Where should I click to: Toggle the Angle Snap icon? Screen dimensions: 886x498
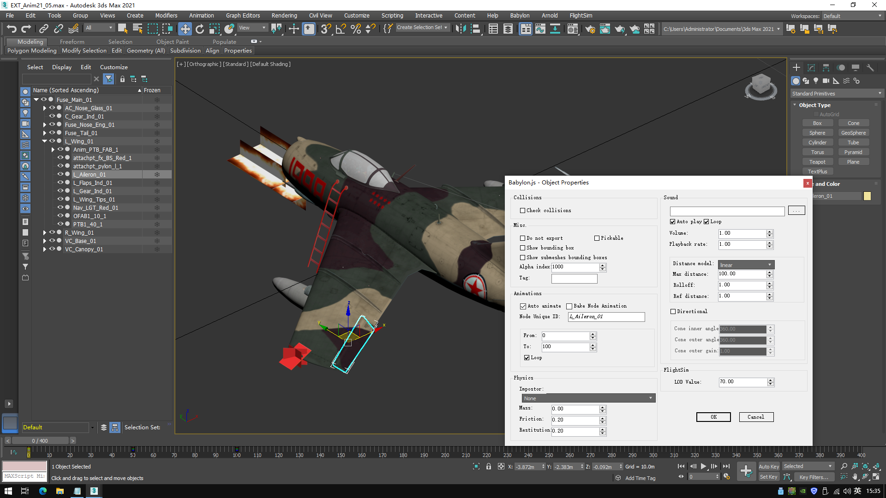click(341, 29)
